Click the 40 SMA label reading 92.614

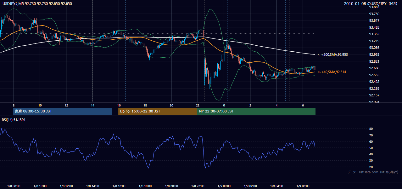pyautogui.click(x=332, y=72)
